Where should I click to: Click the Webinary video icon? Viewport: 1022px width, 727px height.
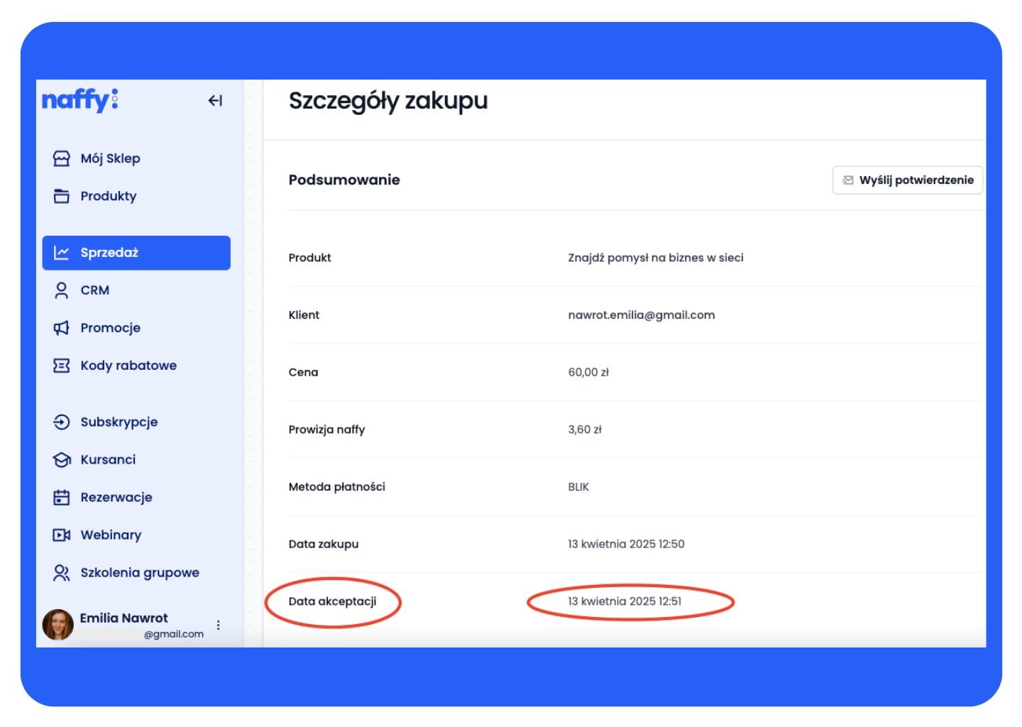click(x=62, y=535)
